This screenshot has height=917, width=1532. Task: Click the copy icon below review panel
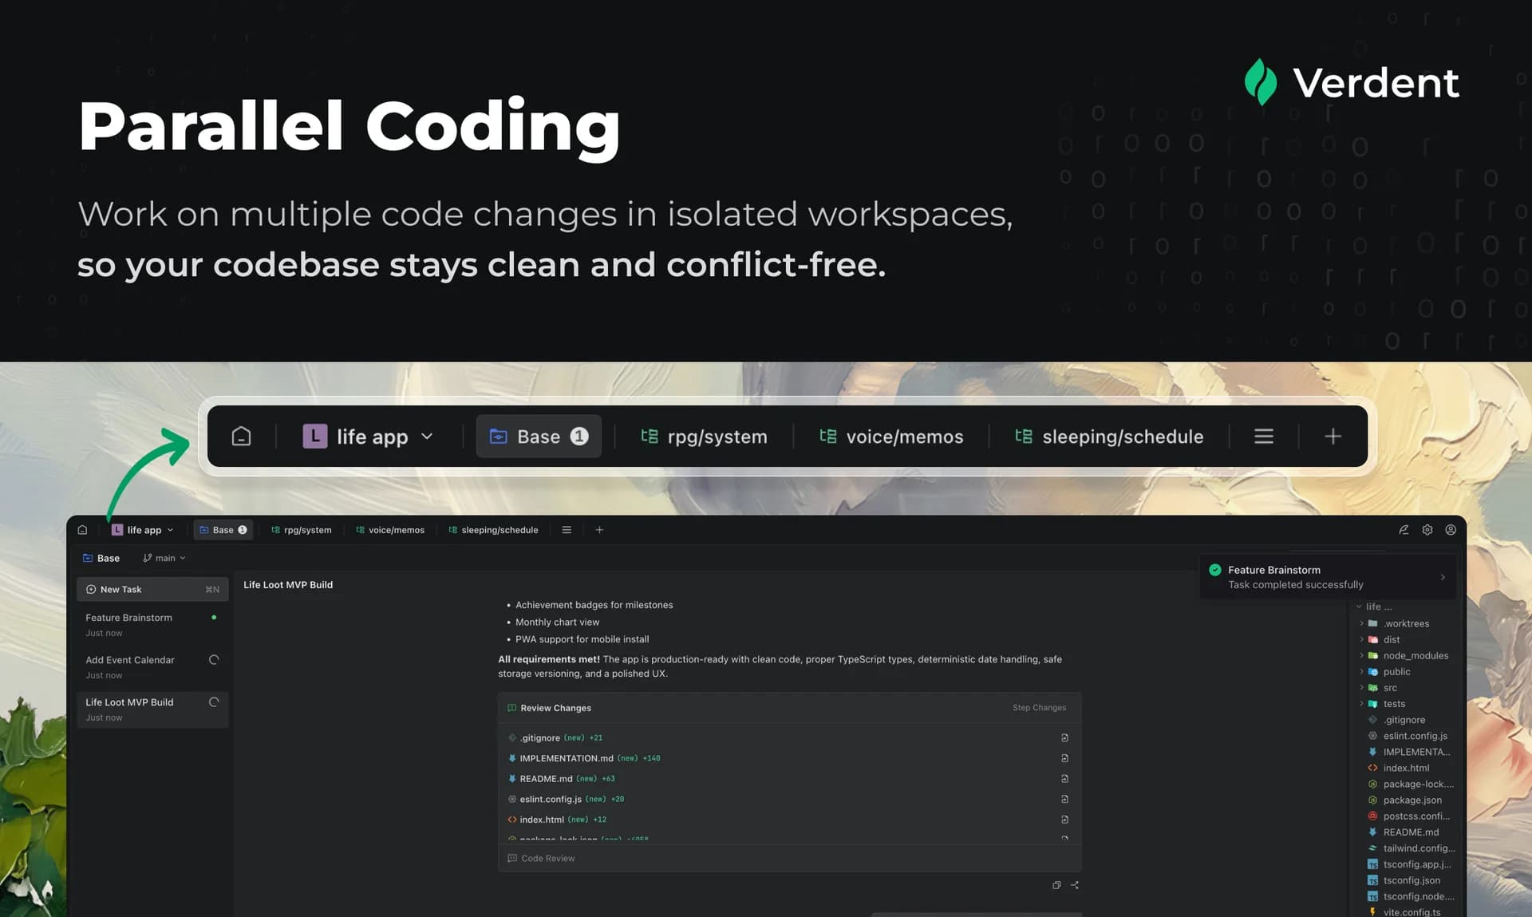(1056, 885)
